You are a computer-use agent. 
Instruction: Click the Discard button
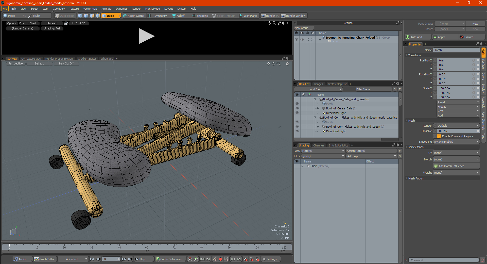pyautogui.click(x=472, y=37)
